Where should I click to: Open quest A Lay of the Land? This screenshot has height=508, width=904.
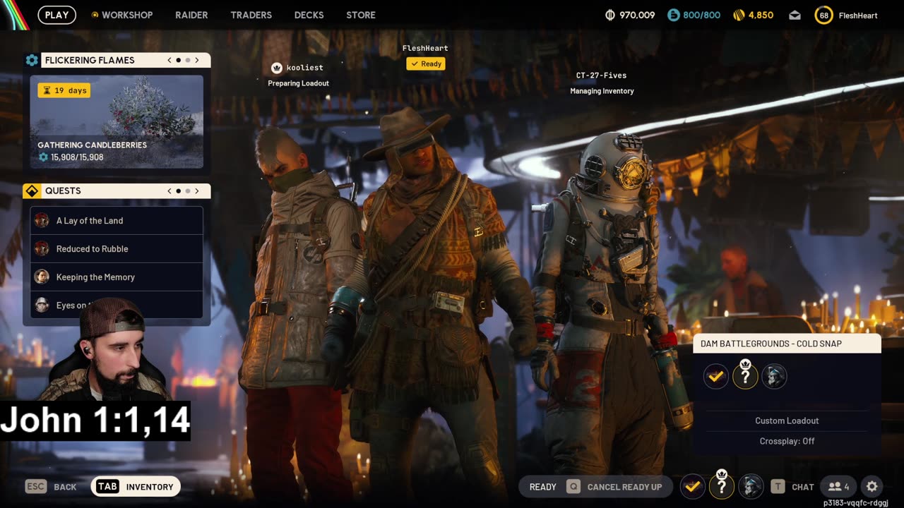117,220
